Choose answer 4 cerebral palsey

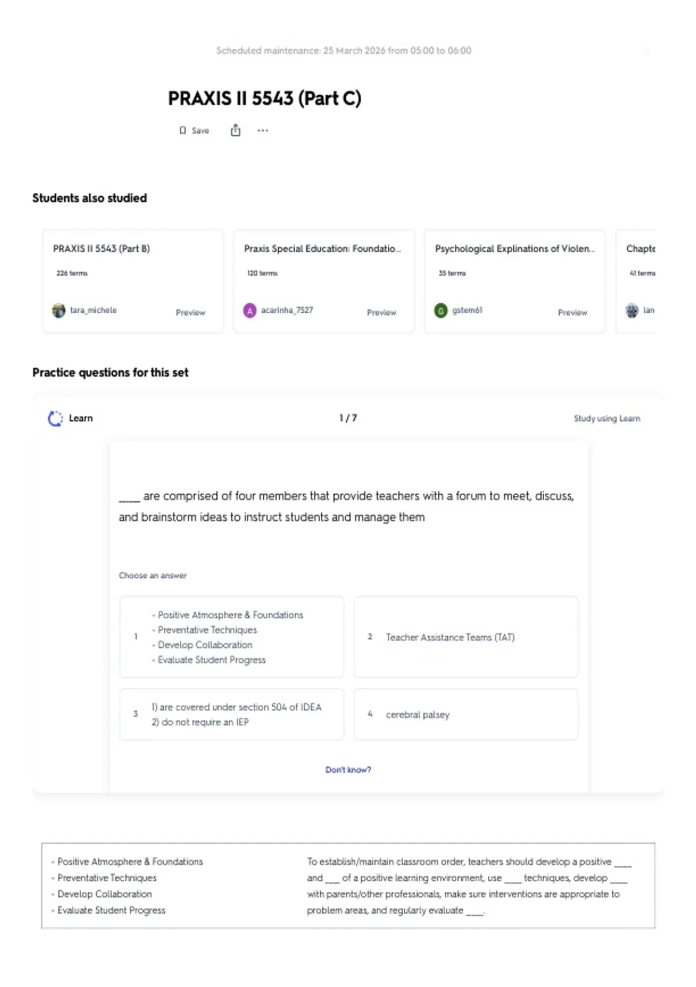466,714
